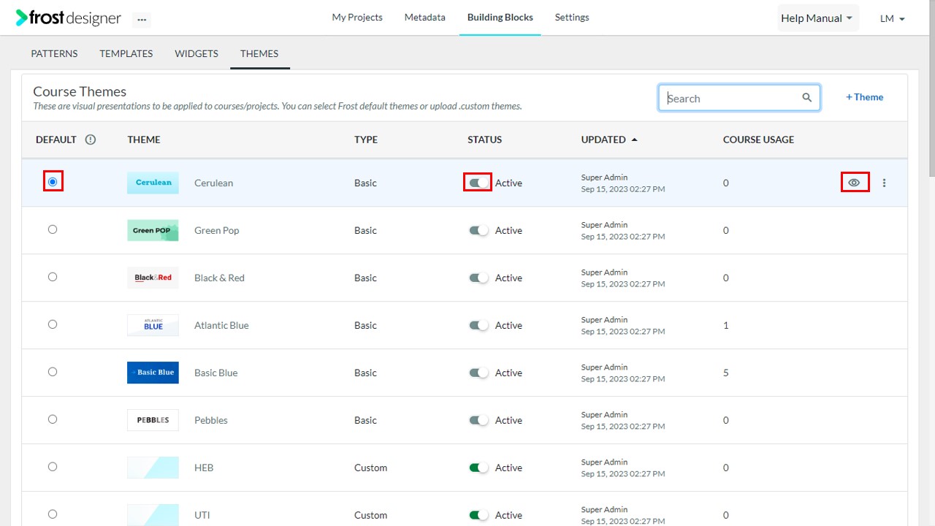Image resolution: width=935 pixels, height=526 pixels.
Task: Click the HEB row Custom type
Action: 371,468
